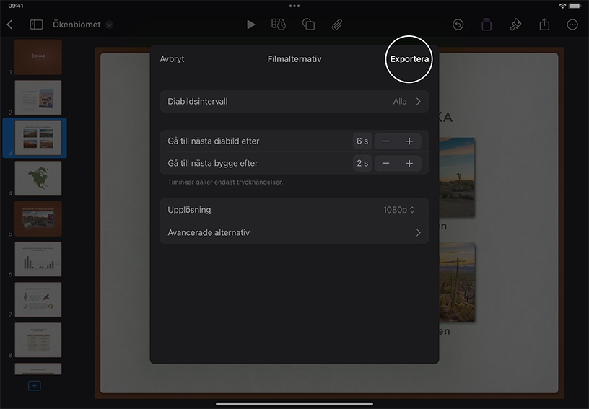Screen dimensions: 589x409
Task: Tap the Filmalternativ heading
Action: 294,59
